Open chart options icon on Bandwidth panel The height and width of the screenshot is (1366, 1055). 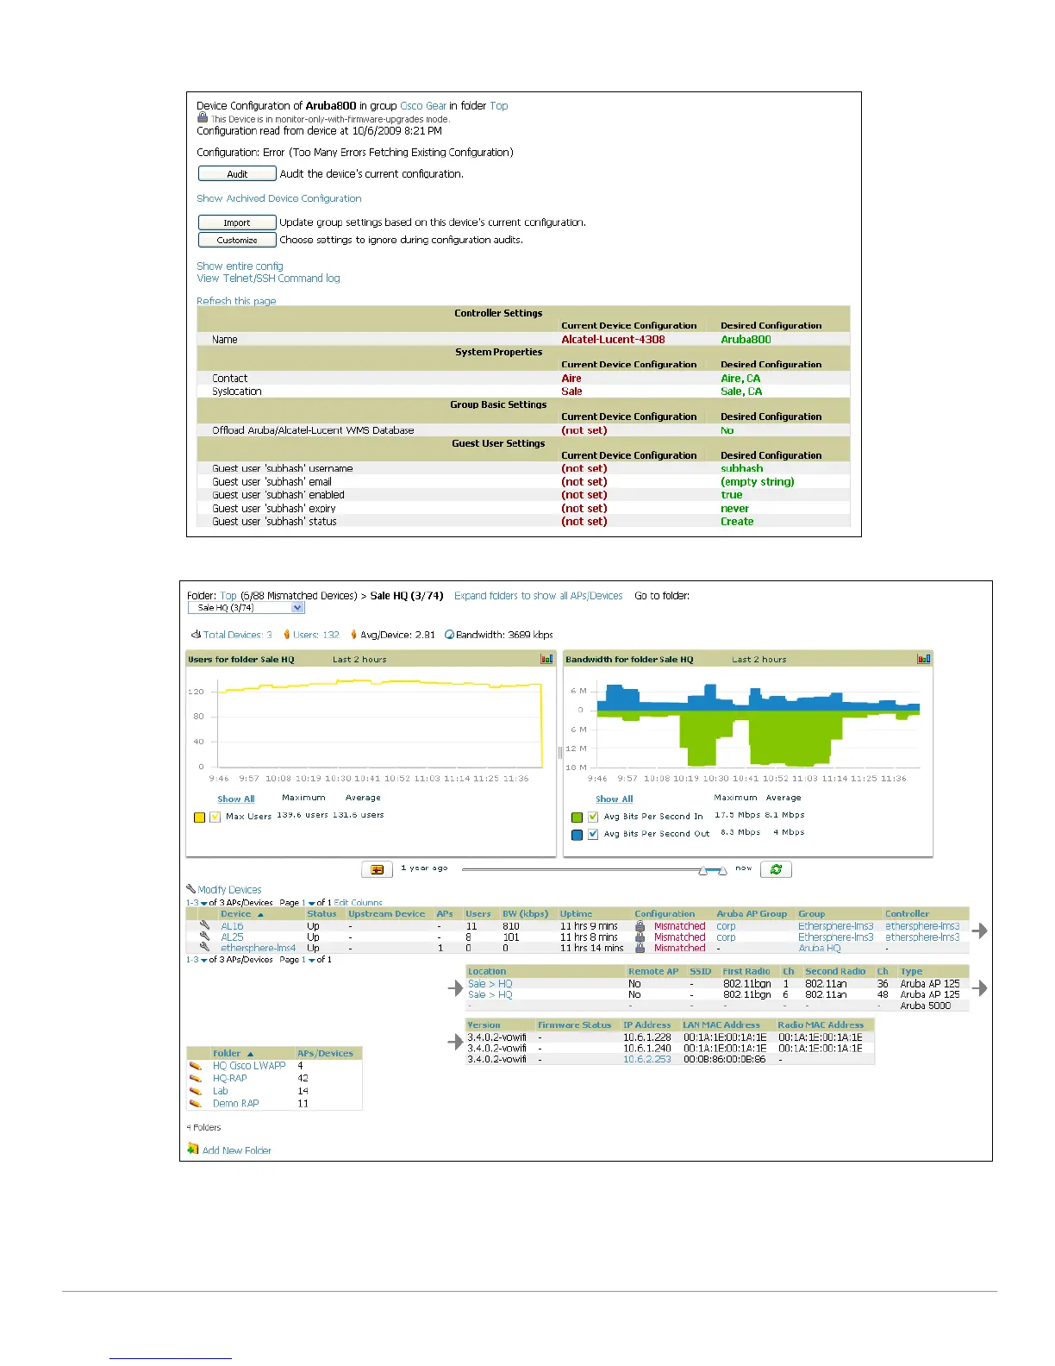(x=924, y=659)
